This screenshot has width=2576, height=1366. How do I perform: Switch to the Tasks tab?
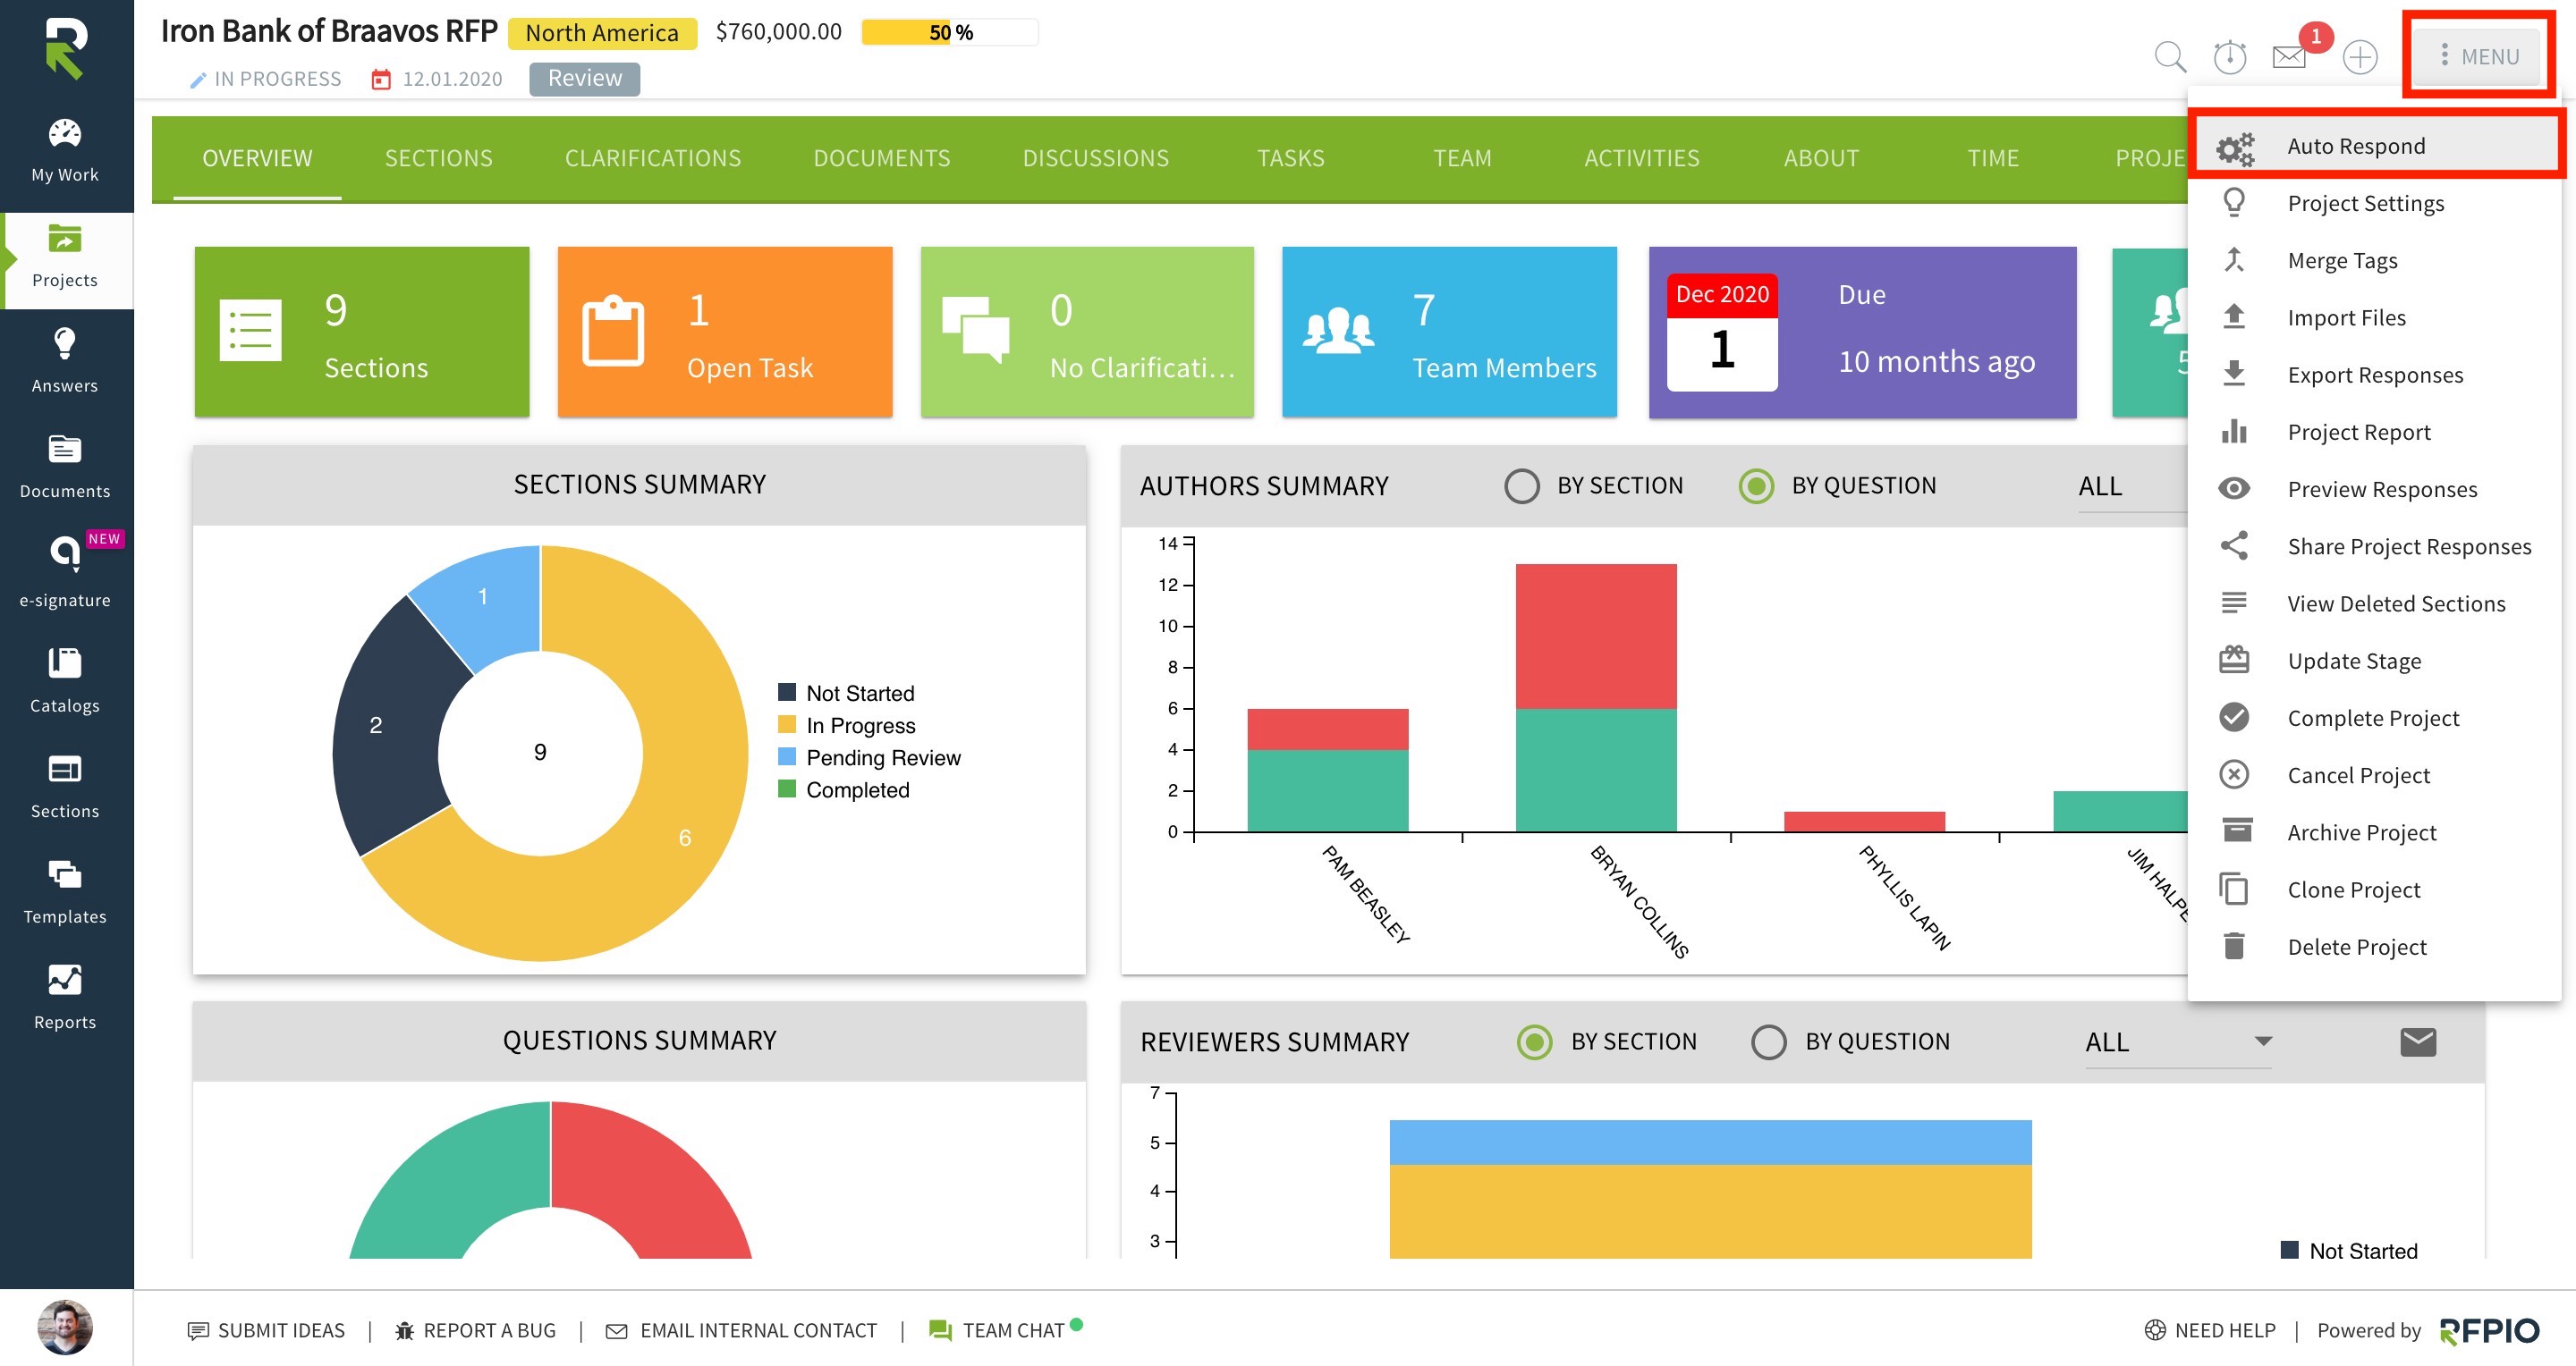[x=1290, y=158]
